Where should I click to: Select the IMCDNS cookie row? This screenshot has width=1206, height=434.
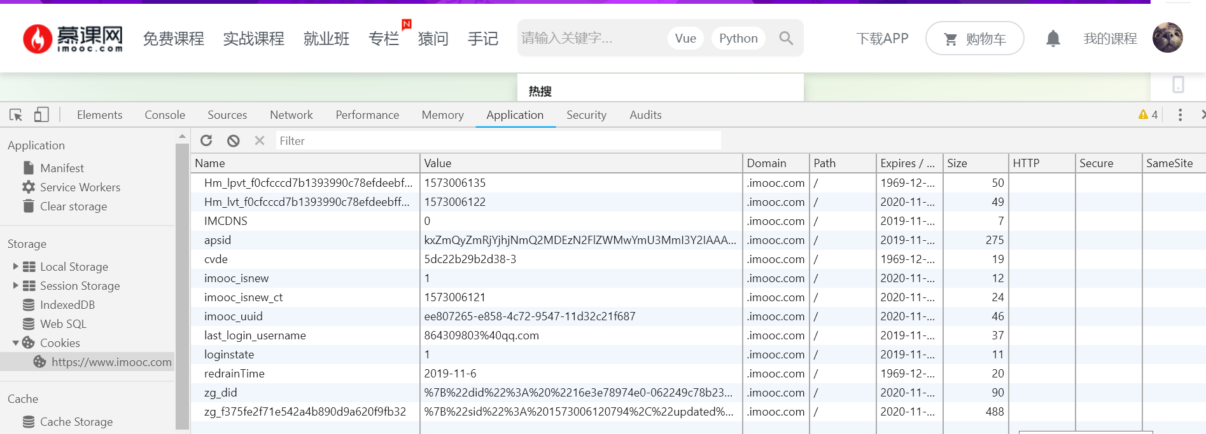(x=698, y=221)
